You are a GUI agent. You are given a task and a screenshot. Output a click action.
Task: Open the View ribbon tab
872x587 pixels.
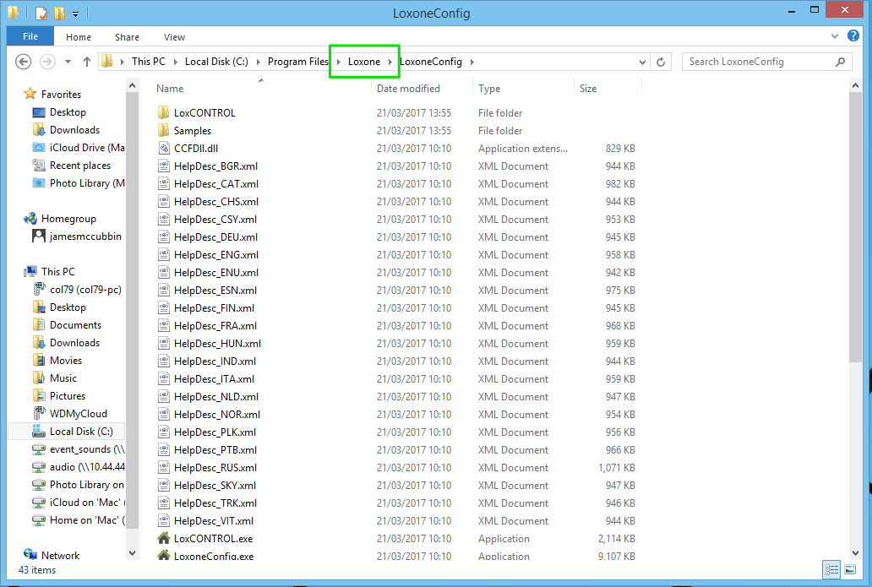174,37
